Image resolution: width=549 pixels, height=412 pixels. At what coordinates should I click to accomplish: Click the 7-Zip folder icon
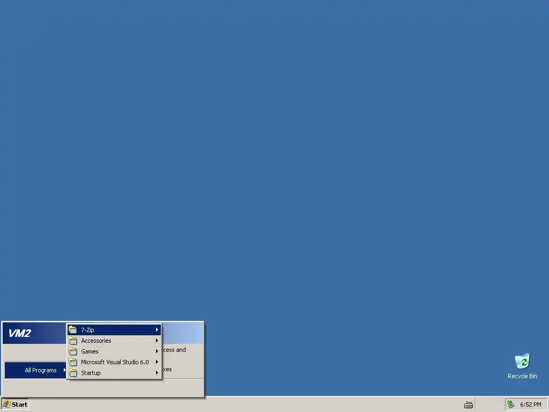pyautogui.click(x=73, y=330)
